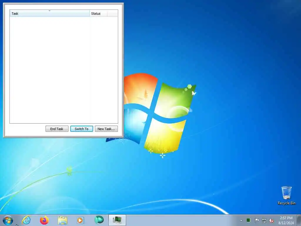
Task: Click the Show desktop strip in the taskbar
Action: click(299, 220)
